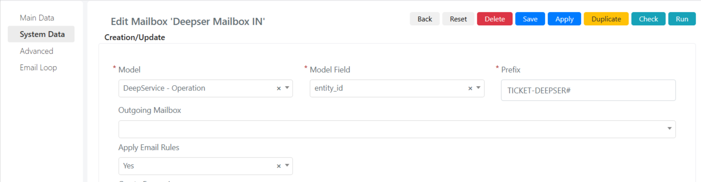Delete this mailbox with the red button
701x182 pixels.
point(495,19)
